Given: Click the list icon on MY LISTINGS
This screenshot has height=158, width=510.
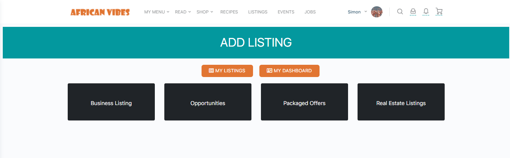Looking at the screenshot, I should pos(211,71).
